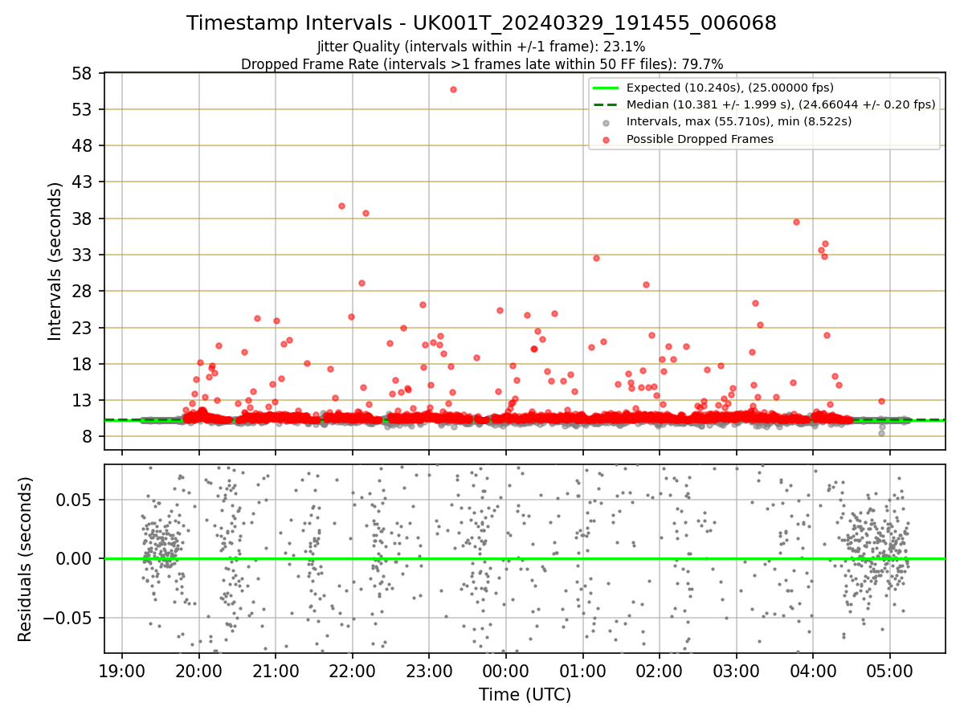Click the y-axis tick label '58'
The image size is (964, 723).
click(x=83, y=73)
